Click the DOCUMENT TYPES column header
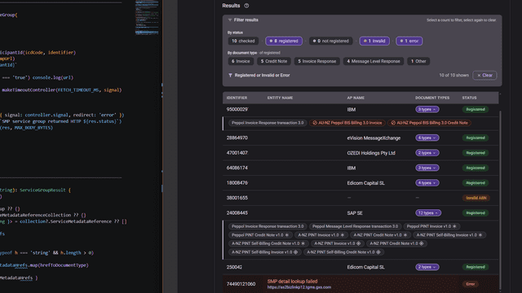The image size is (522, 293). [432, 98]
